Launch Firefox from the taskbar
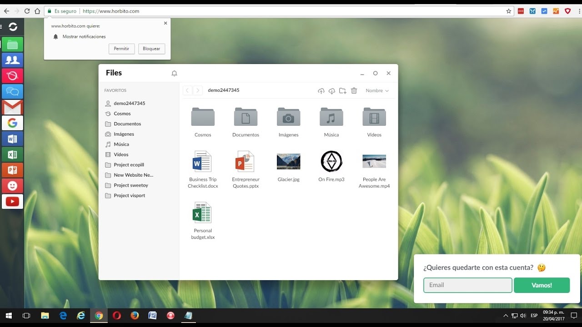The height and width of the screenshot is (327, 582). (x=135, y=315)
